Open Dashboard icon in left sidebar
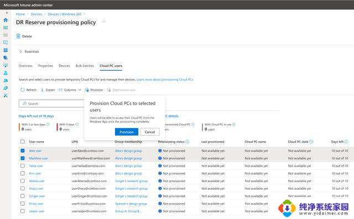This screenshot has height=219, width=354. (x=6, y=28)
